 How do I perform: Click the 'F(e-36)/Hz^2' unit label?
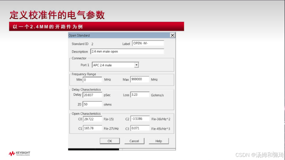point(161,119)
